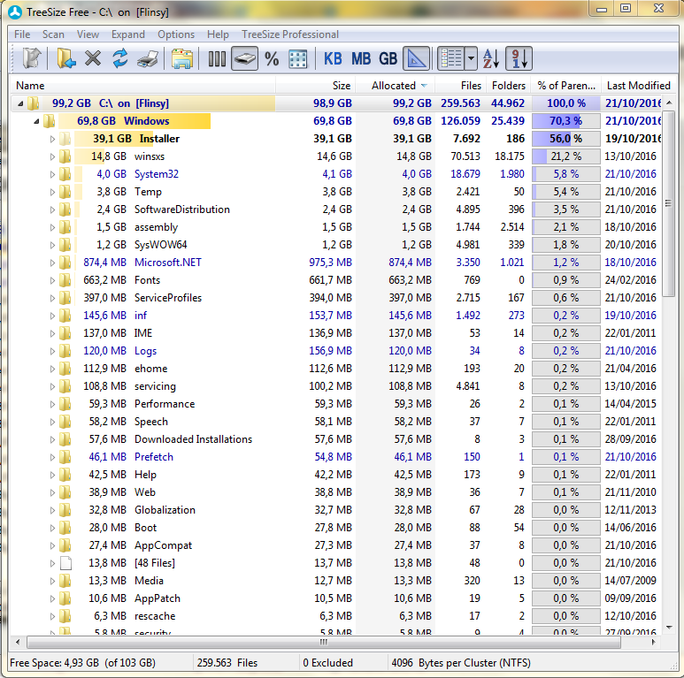Click the Microsoft.NET folder icon
This screenshot has width=684, height=678.
[65, 263]
